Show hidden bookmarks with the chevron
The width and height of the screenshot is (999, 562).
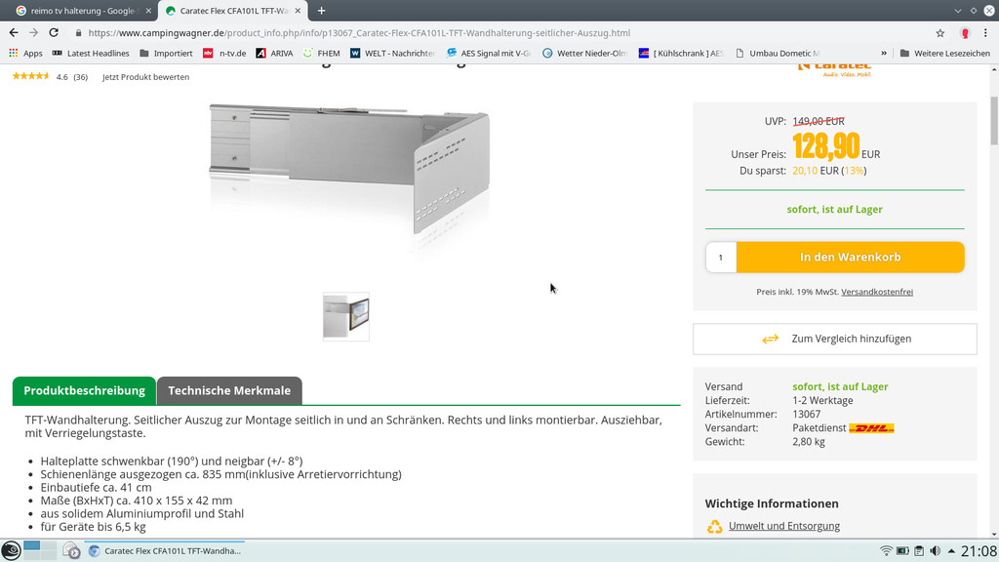[884, 53]
